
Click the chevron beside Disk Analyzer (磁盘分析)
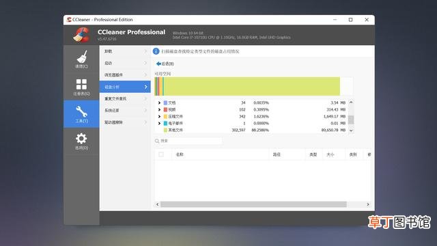[145, 87]
